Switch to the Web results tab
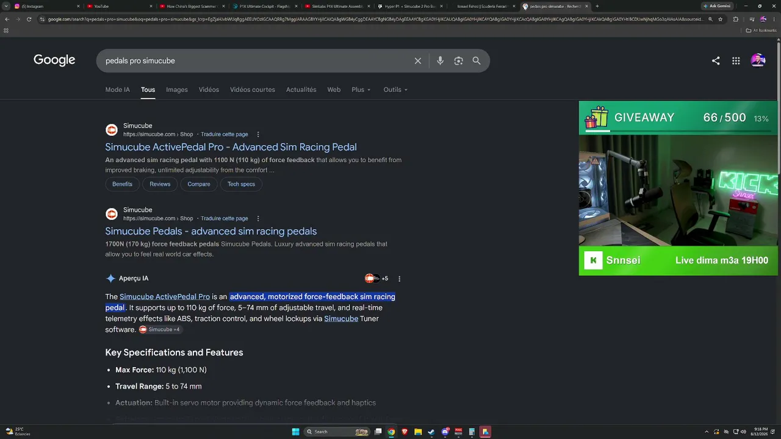Image resolution: width=781 pixels, height=439 pixels. pyautogui.click(x=334, y=90)
